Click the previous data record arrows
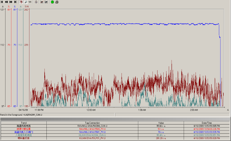 (6, 2)
